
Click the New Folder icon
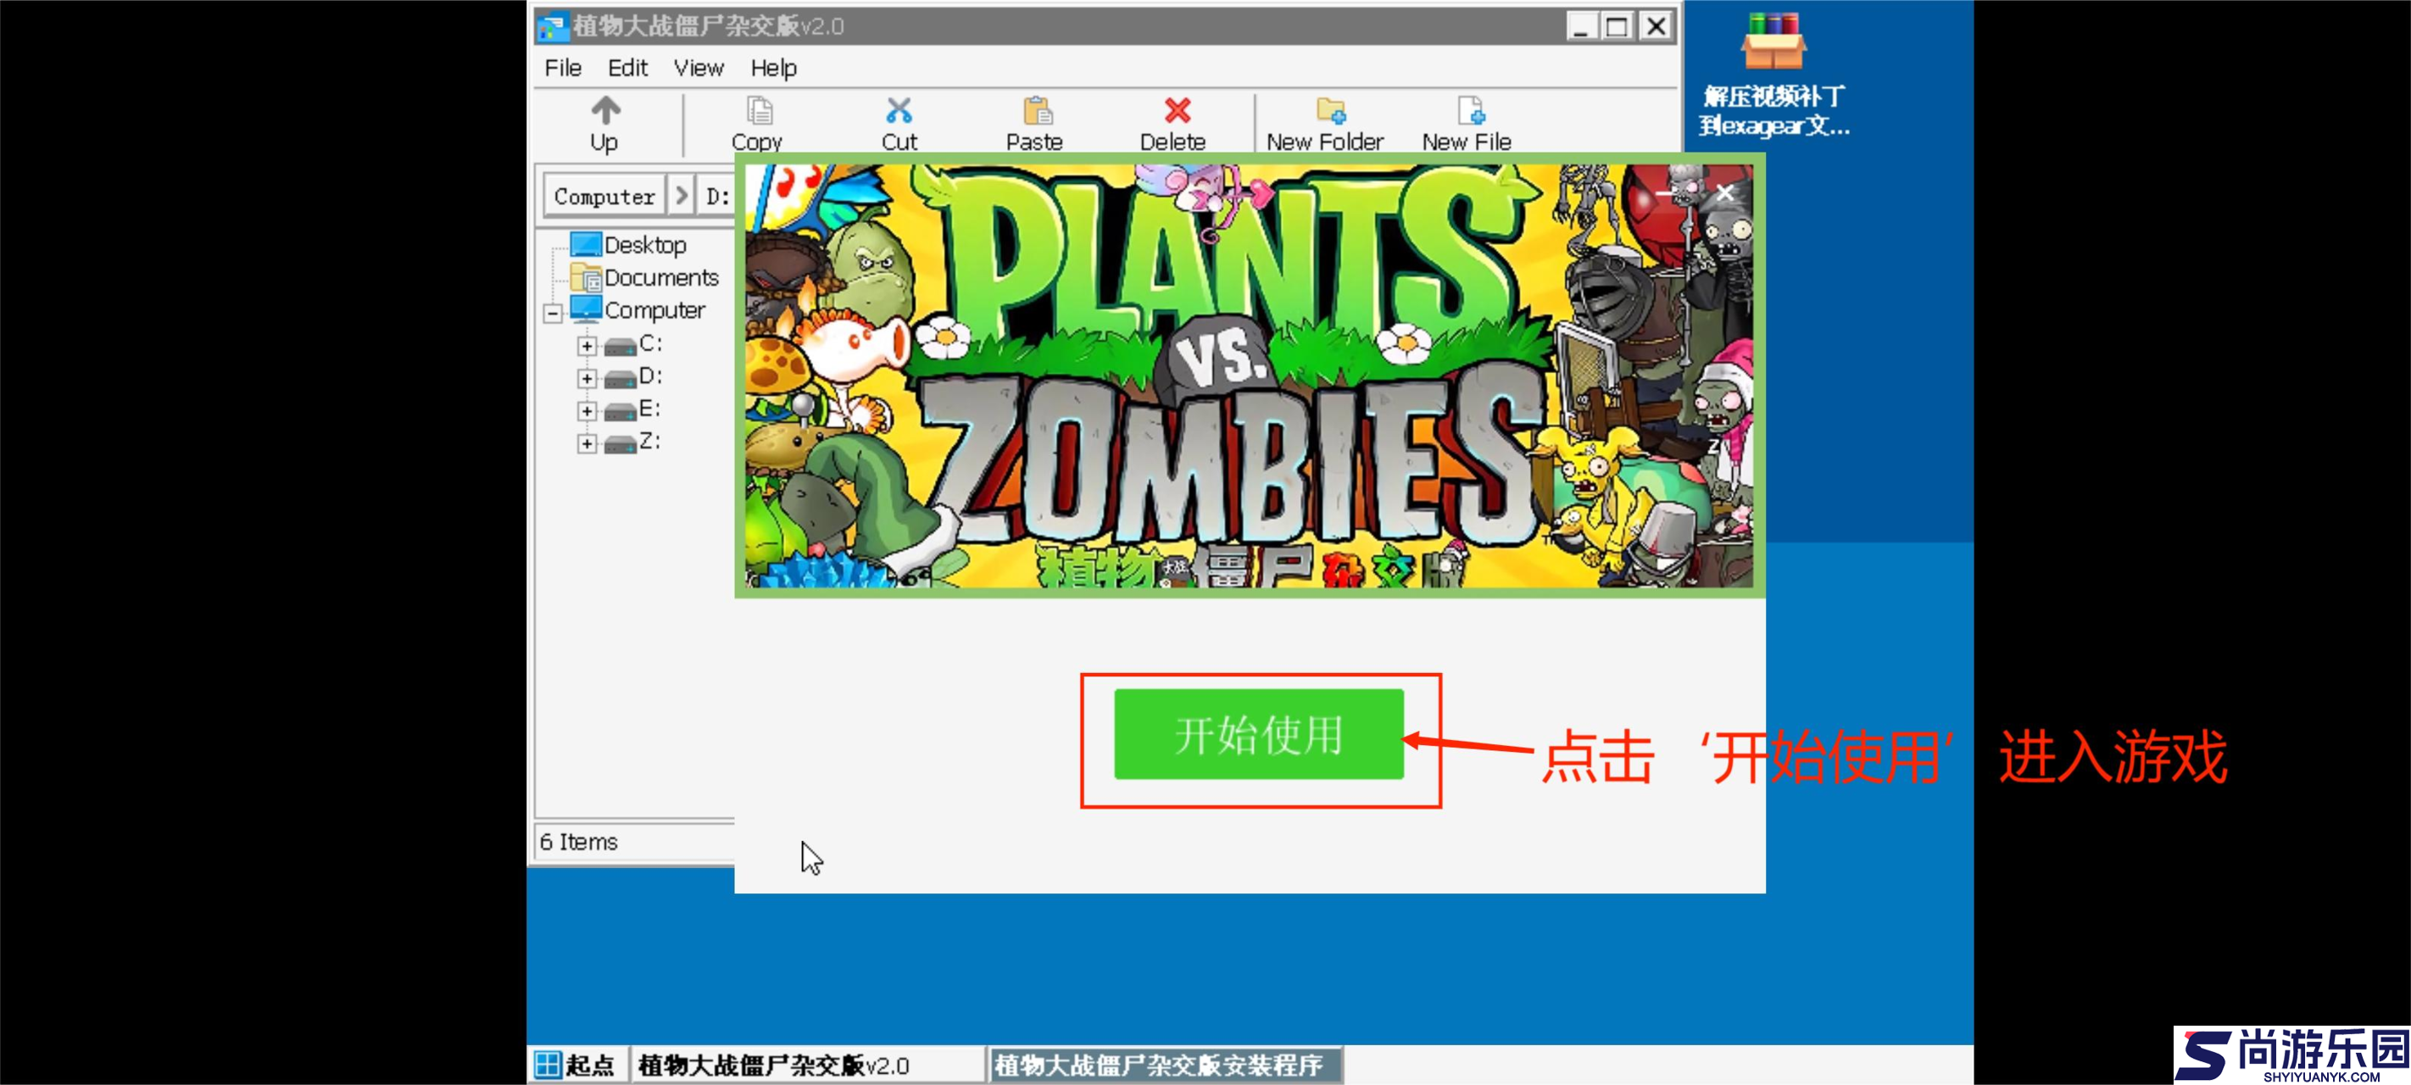coord(1330,111)
